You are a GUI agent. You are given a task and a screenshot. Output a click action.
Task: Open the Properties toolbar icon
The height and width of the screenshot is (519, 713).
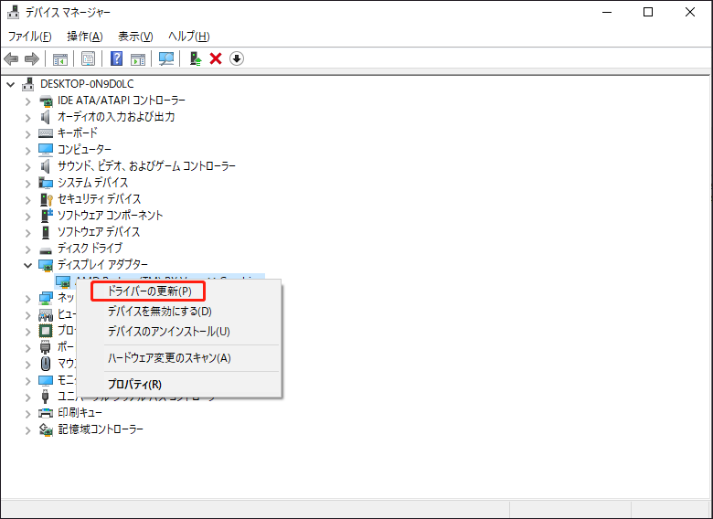tap(88, 58)
